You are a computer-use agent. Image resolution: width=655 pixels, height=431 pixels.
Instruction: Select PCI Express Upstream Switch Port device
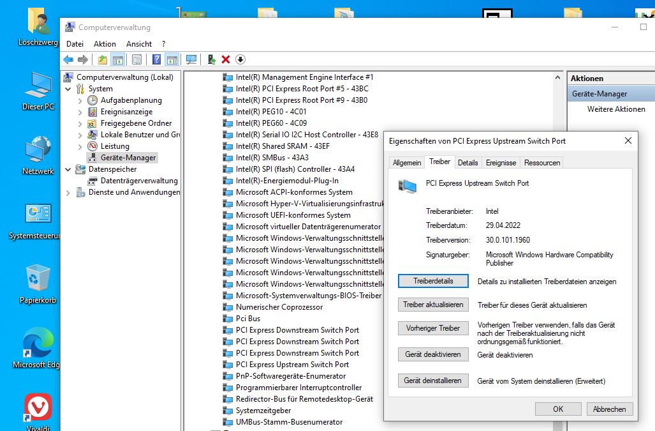286,365
